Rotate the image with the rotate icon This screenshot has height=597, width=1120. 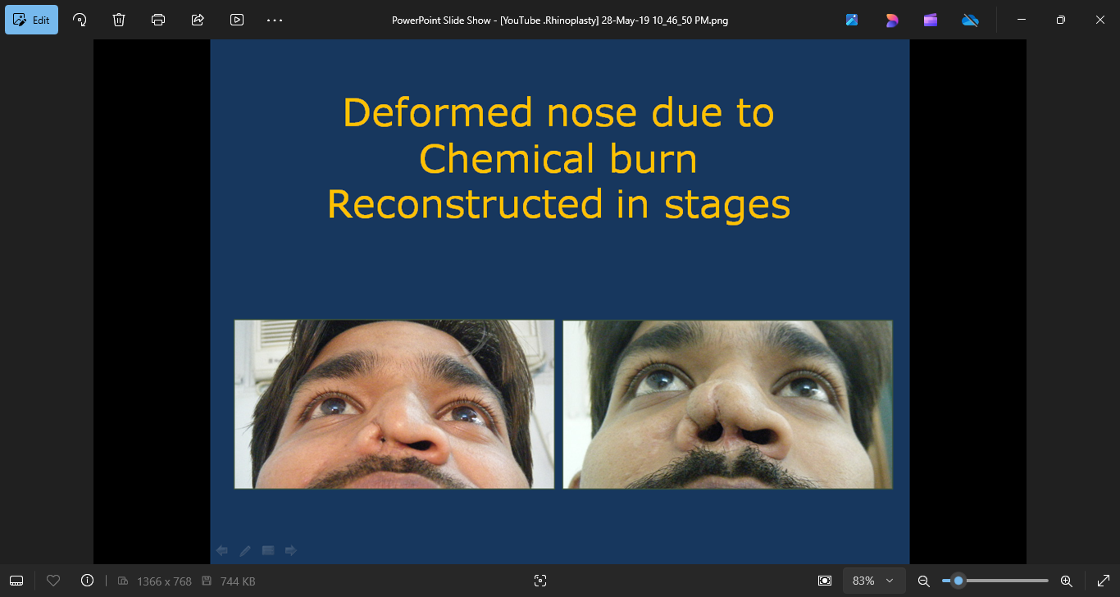point(80,20)
